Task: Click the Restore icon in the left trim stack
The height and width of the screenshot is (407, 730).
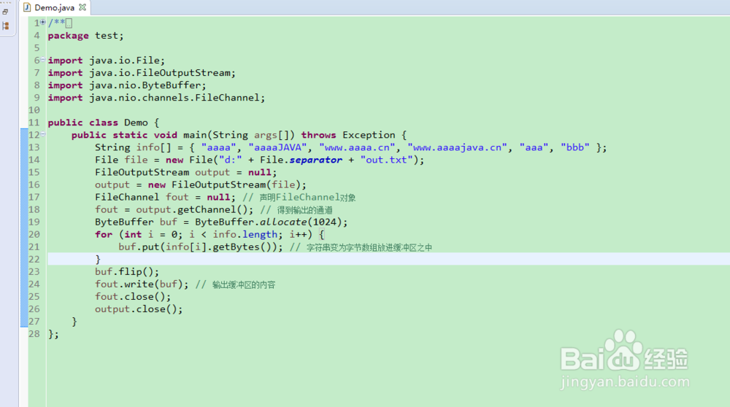Action: [x=5, y=12]
